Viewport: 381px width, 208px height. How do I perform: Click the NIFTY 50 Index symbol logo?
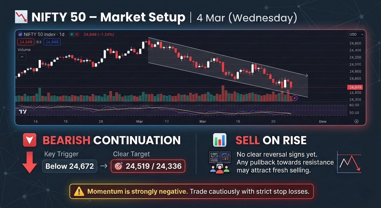tap(20, 34)
